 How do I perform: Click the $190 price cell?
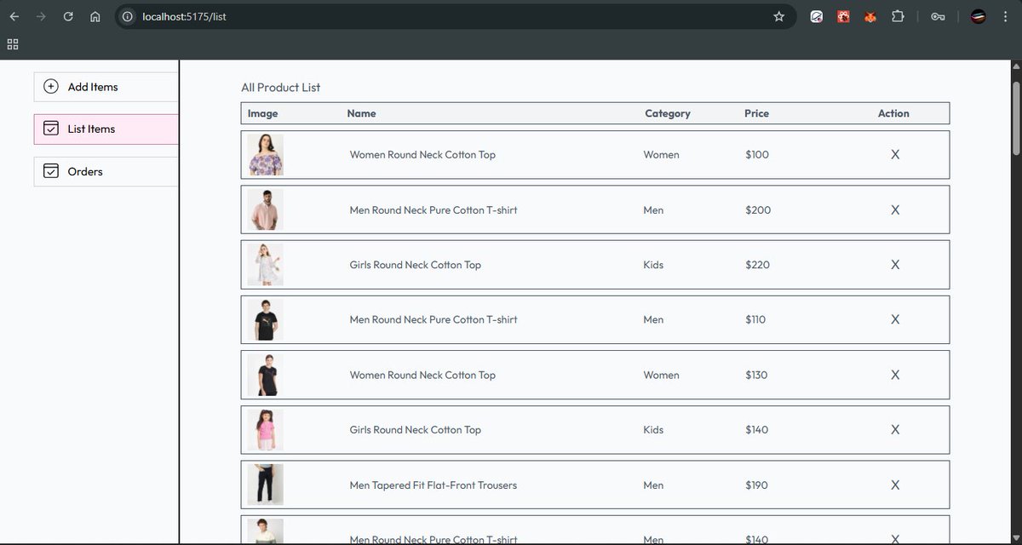click(x=756, y=485)
